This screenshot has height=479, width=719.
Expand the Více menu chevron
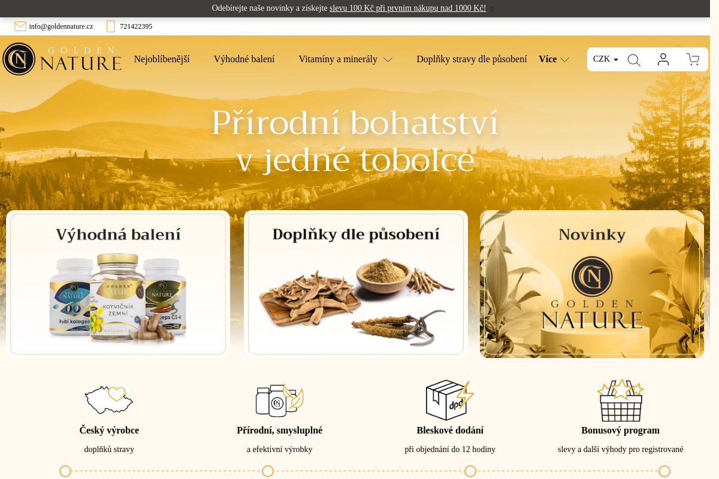(x=564, y=60)
